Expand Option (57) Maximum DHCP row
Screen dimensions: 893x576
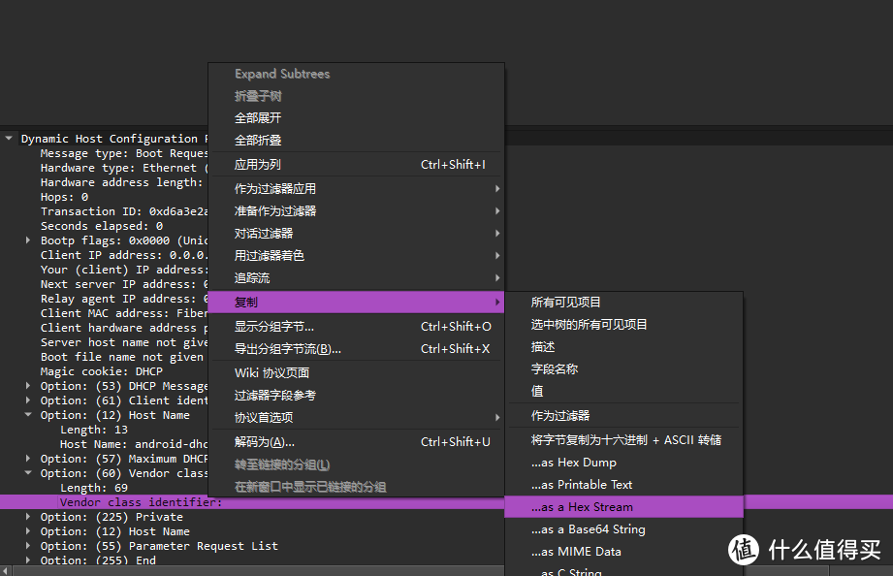point(28,458)
